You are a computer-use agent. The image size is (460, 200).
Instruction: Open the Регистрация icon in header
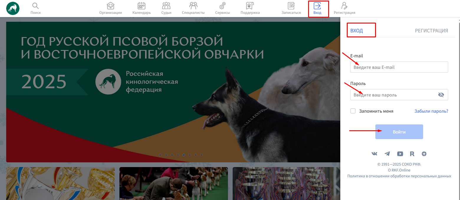pos(344,6)
